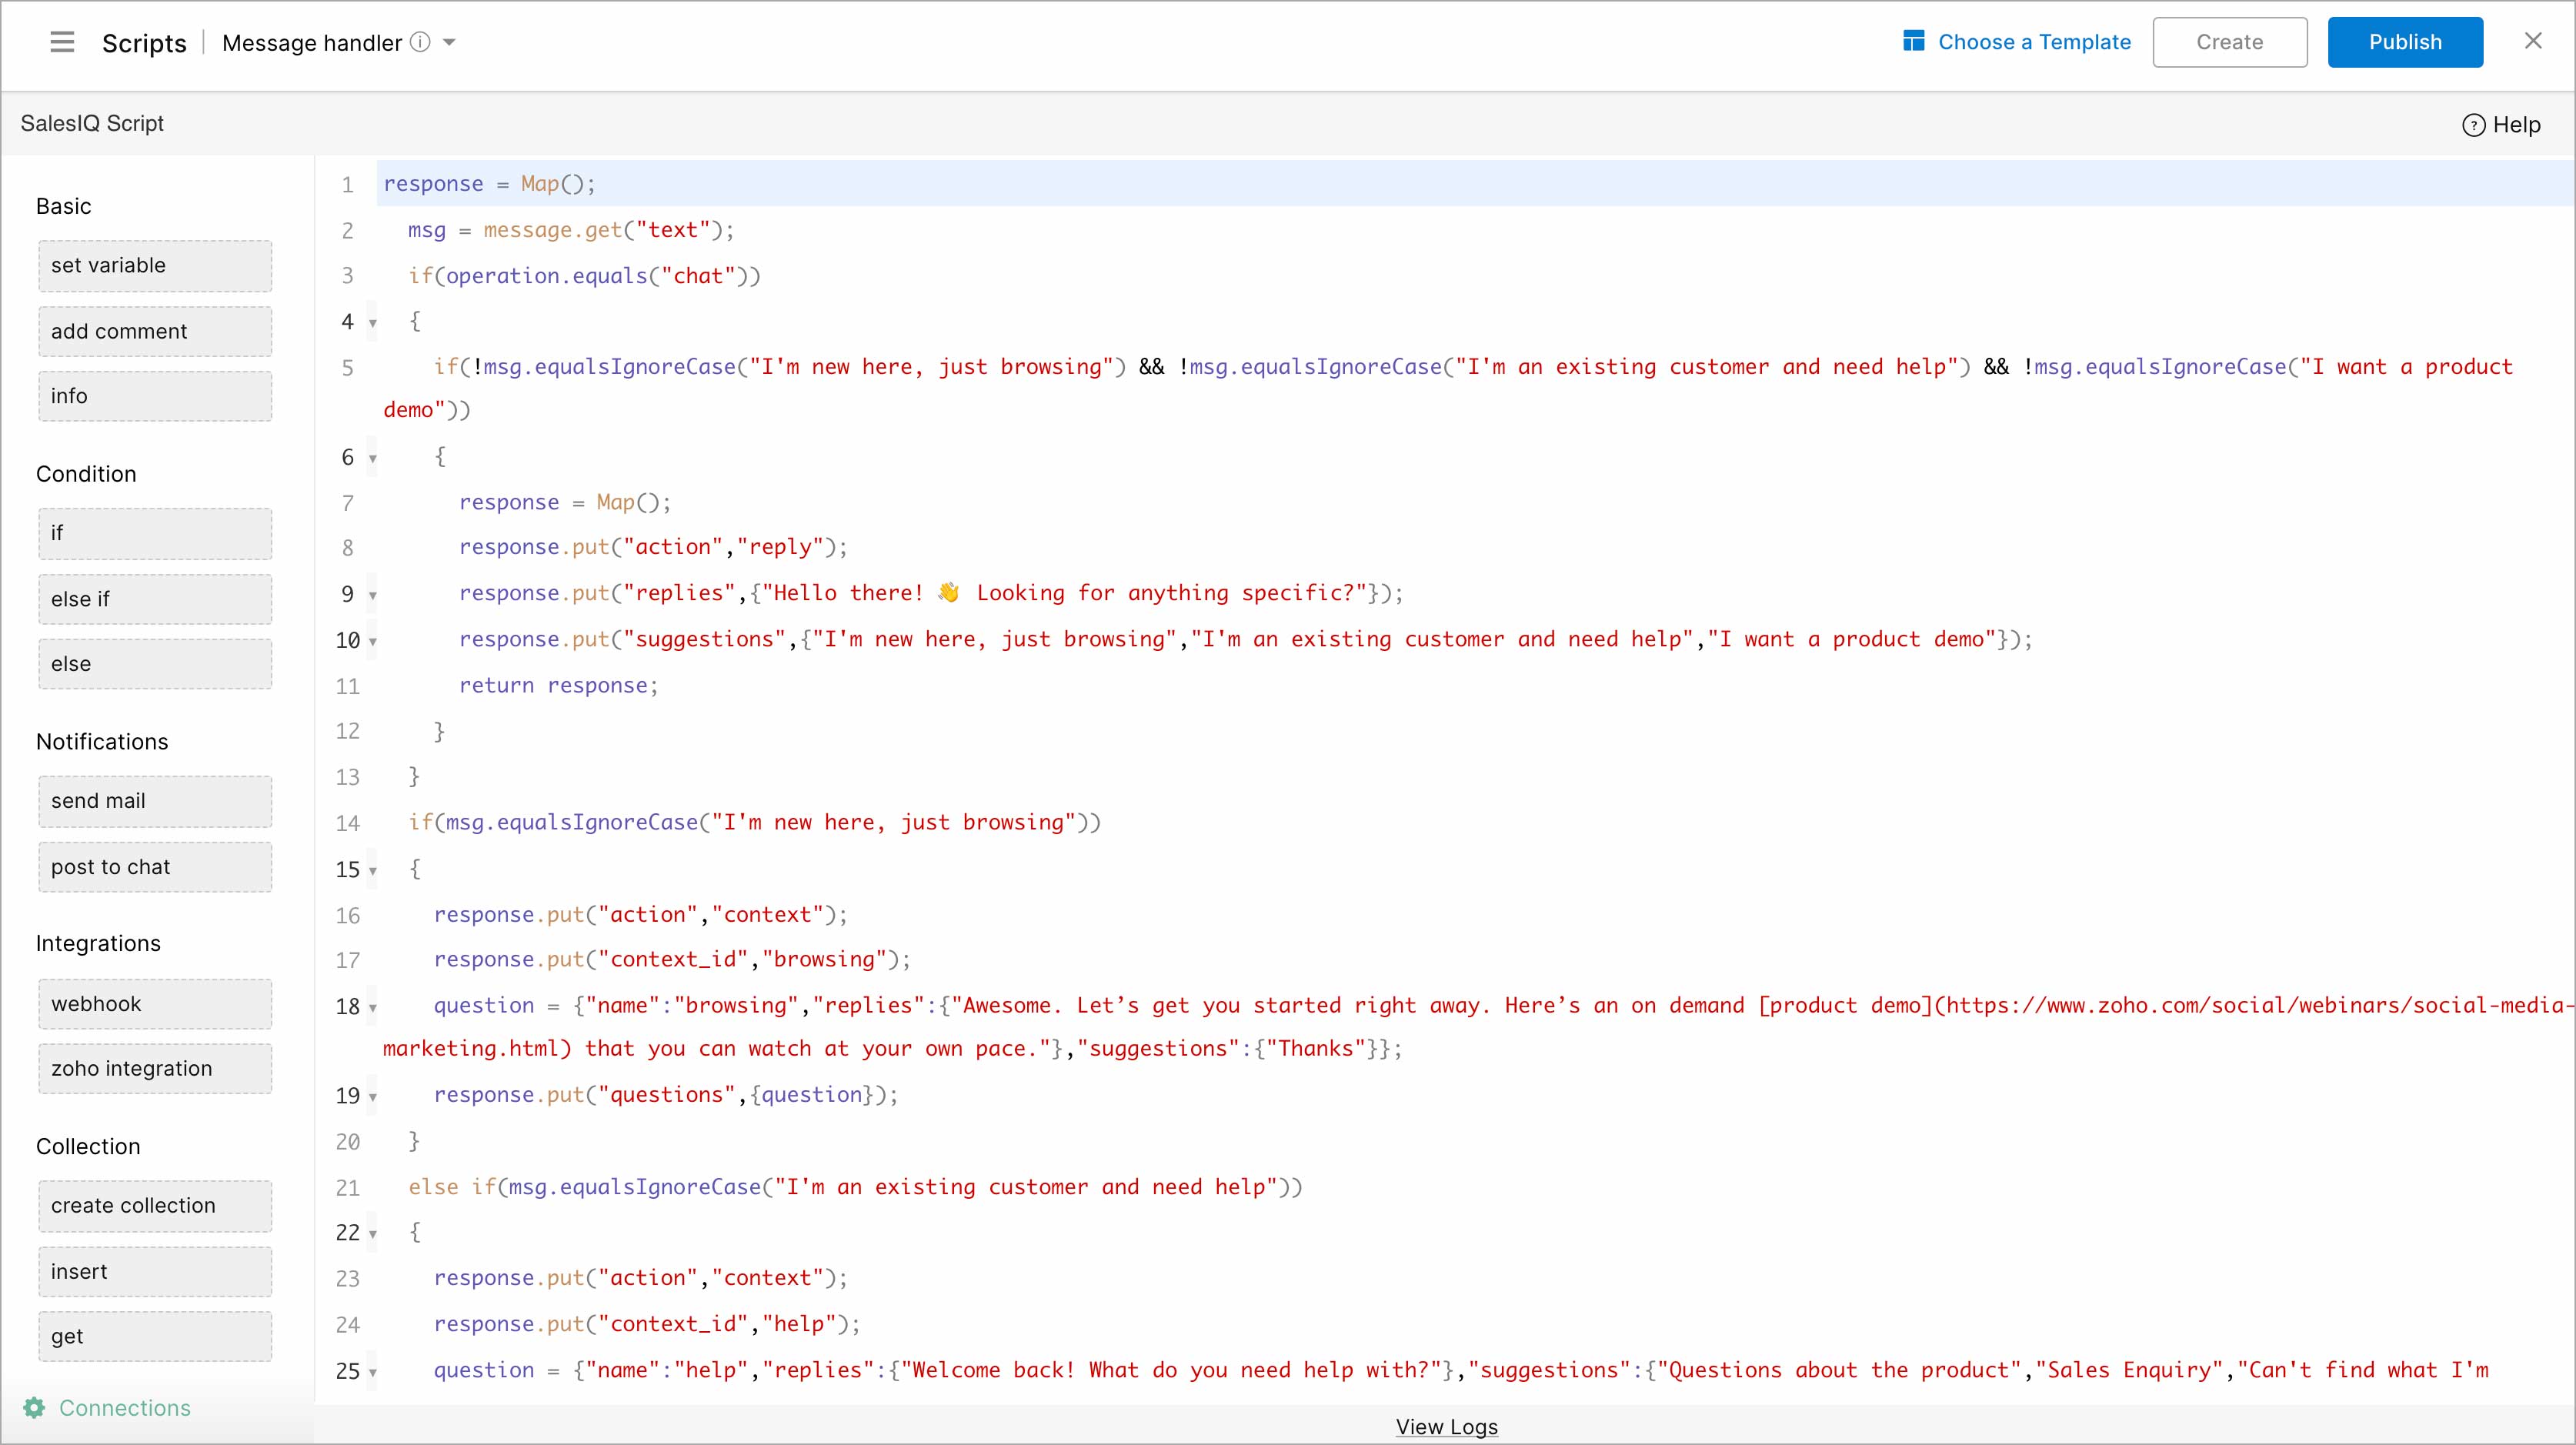Insert the post to chat action
The image size is (2576, 1445).
tap(154, 867)
